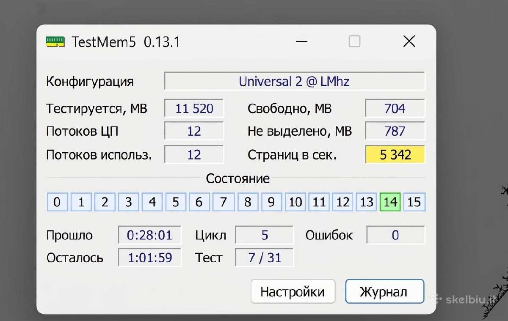Click the Прошло label

click(x=69, y=235)
